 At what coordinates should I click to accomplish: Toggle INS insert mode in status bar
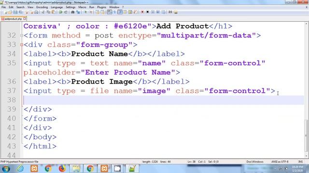300,161
